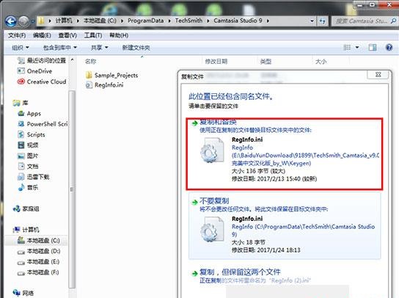Screen dimensions: 399x298
Task: Open PowerShell Scripts library in sidebar
Action: [x=43, y=124]
